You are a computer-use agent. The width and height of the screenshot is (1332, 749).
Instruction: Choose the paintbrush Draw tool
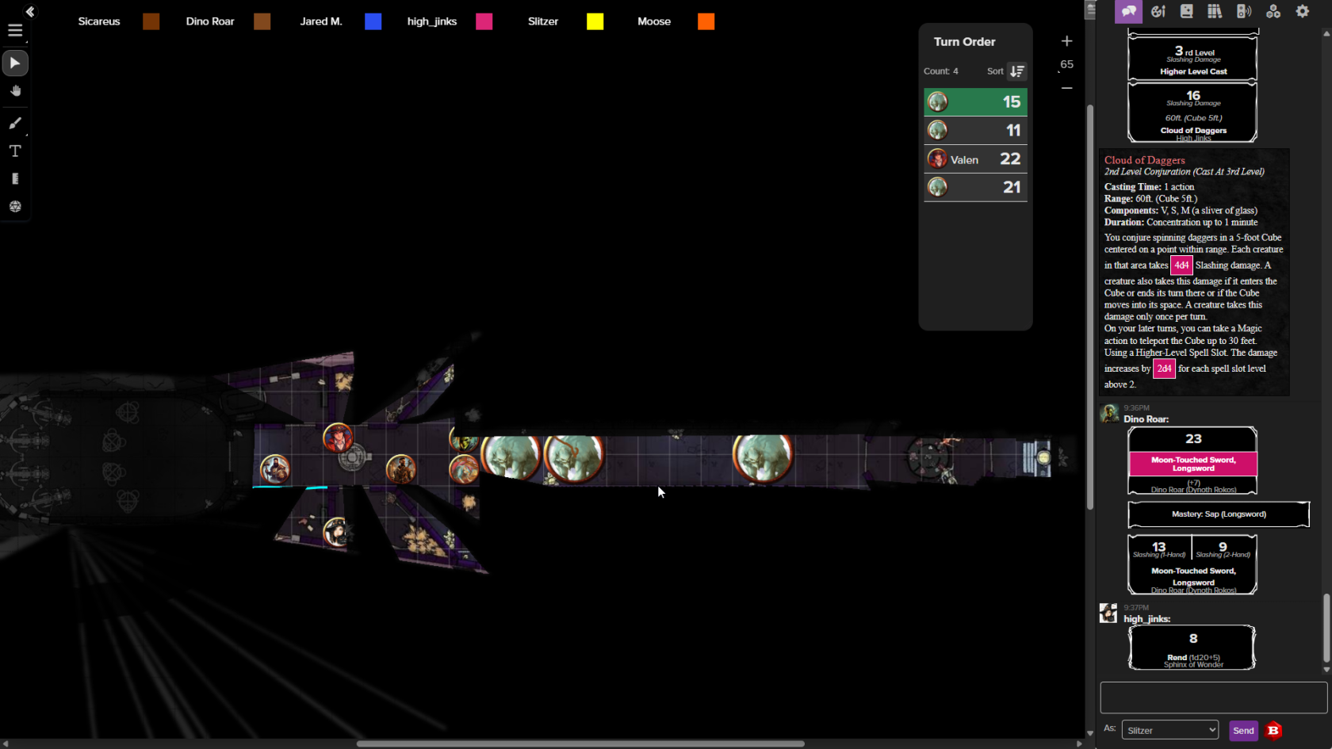15,123
